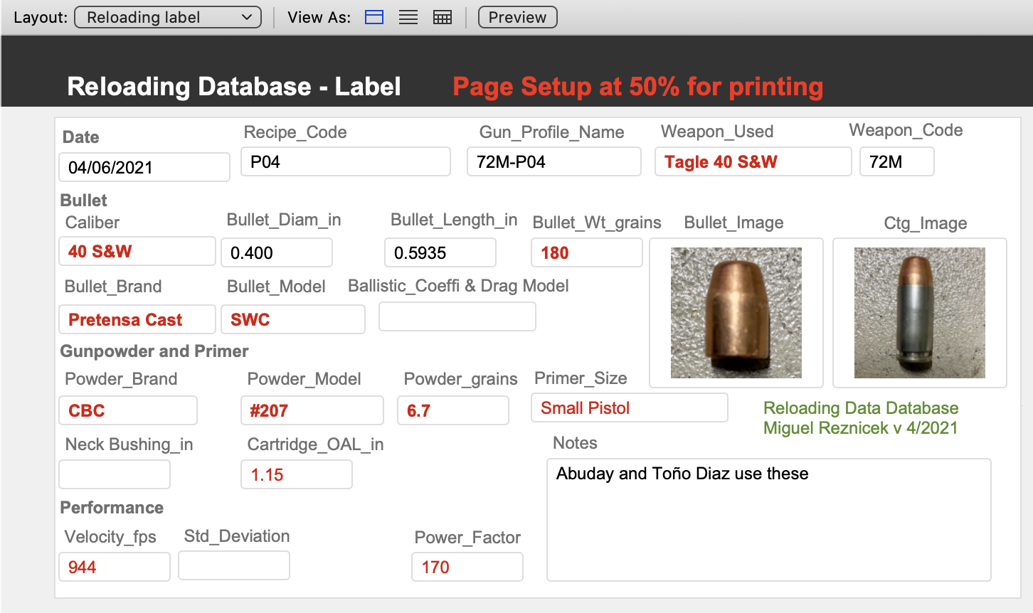Switch to Table view icon

click(443, 17)
